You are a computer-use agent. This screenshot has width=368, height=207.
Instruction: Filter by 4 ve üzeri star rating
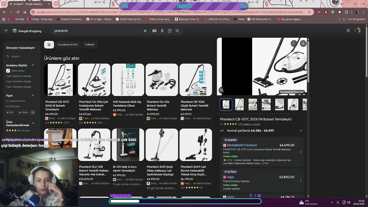click(x=18, y=131)
